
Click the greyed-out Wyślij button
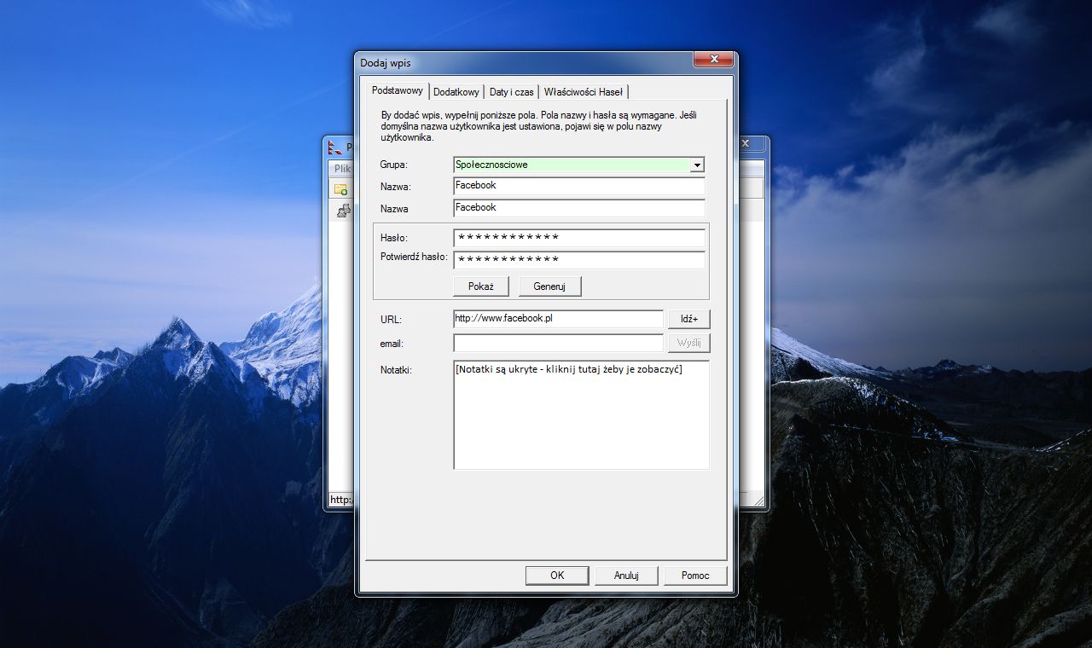click(689, 343)
